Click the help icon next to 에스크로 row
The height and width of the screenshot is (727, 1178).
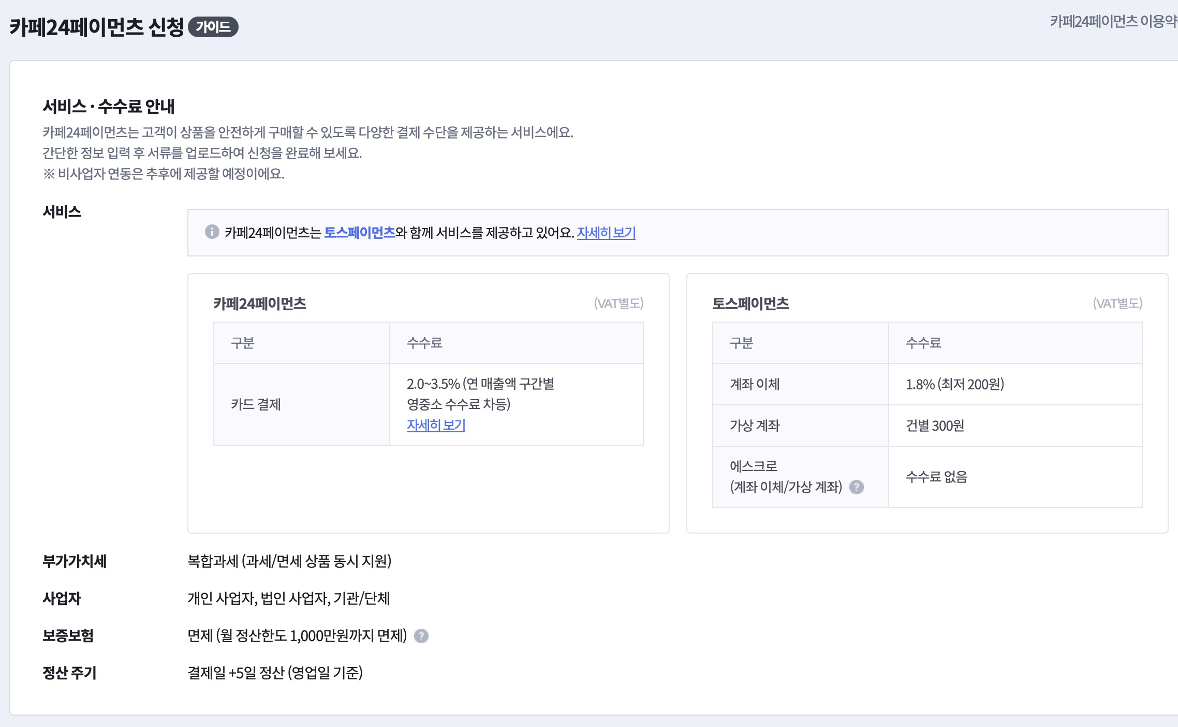coord(857,487)
